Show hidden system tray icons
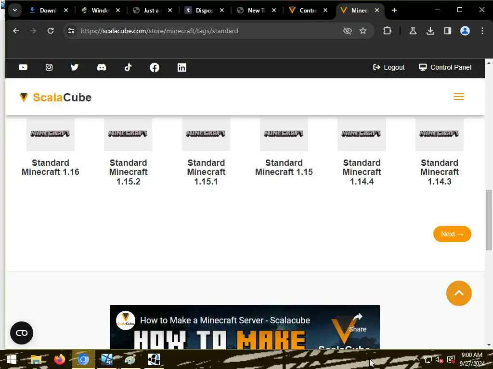The image size is (493, 369). pyautogui.click(x=416, y=359)
